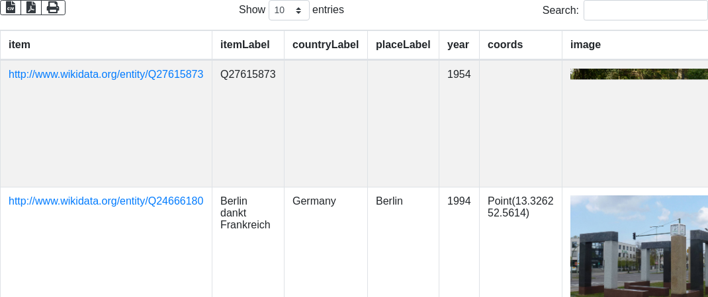Open the Q24666180 wikidata entity link
Image resolution: width=708 pixels, height=297 pixels.
coord(106,201)
